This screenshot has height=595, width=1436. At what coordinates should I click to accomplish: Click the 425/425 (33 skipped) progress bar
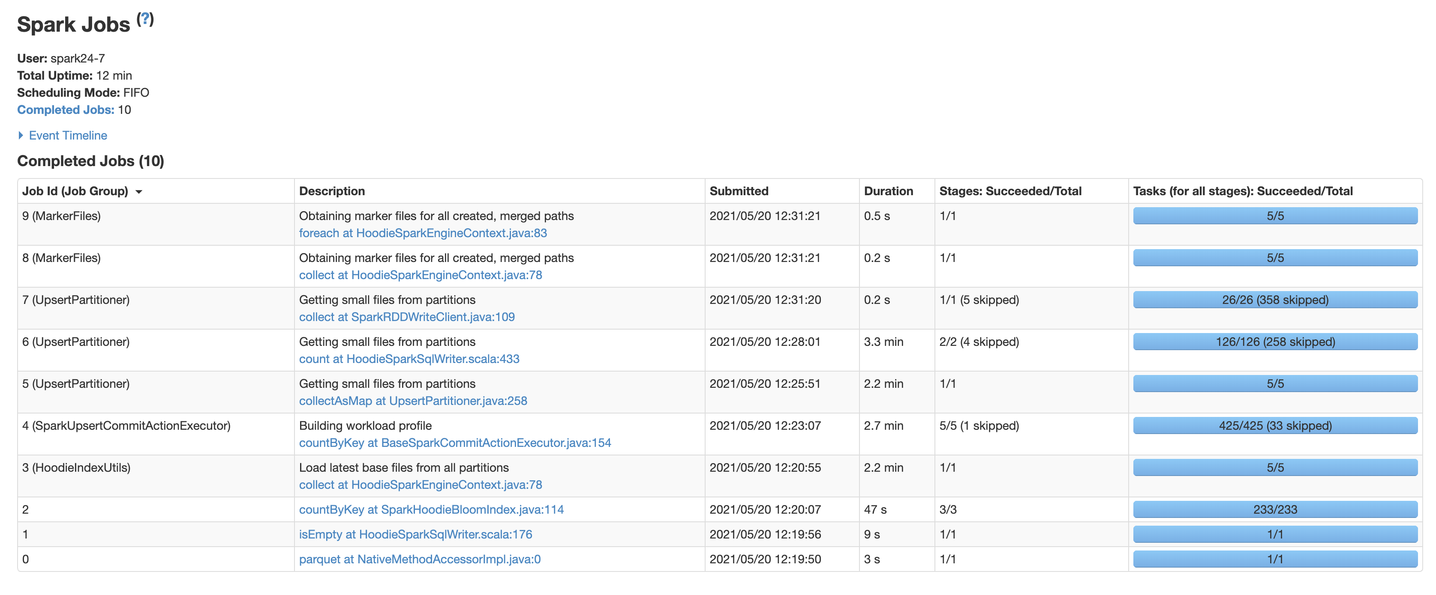pos(1275,426)
